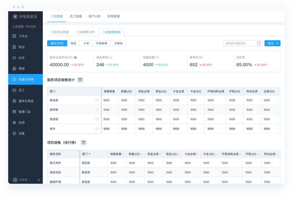293x197 pixels.
Task: Open 门店销售明细 sub-tab
Action: pyautogui.click(x=111, y=32)
